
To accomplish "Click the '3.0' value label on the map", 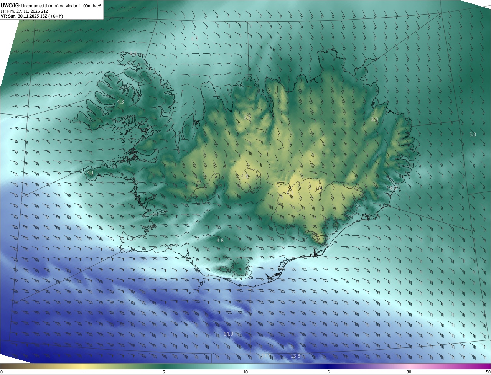I will tap(374, 120).
